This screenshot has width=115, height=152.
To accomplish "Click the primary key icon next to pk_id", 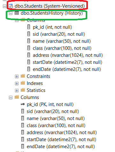I will click(23, 104).
